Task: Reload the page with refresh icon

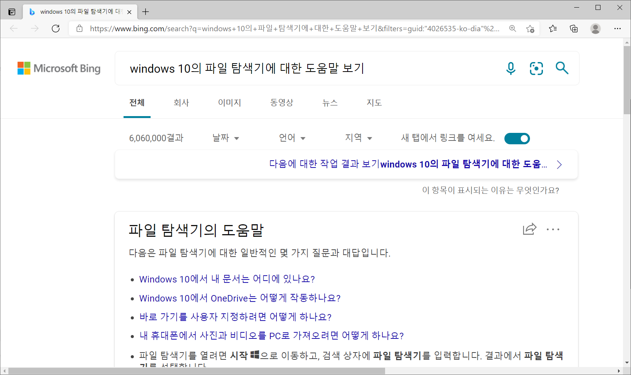Action: pos(56,29)
